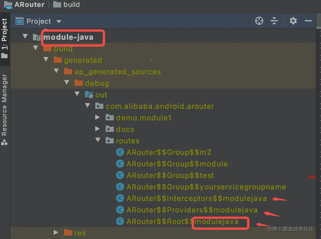Collapse the ap_generated_sources folder node
The height and width of the screenshot is (239, 321).
coord(56,71)
